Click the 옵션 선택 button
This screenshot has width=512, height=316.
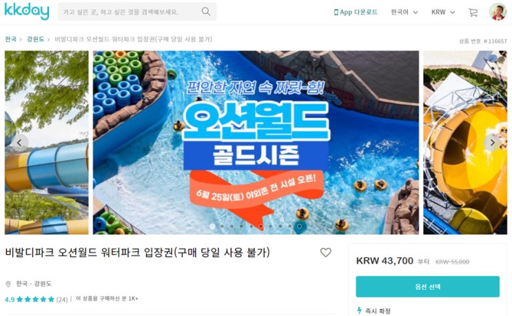(x=427, y=286)
